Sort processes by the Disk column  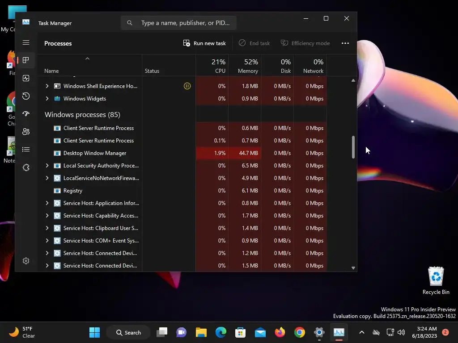click(x=277, y=65)
